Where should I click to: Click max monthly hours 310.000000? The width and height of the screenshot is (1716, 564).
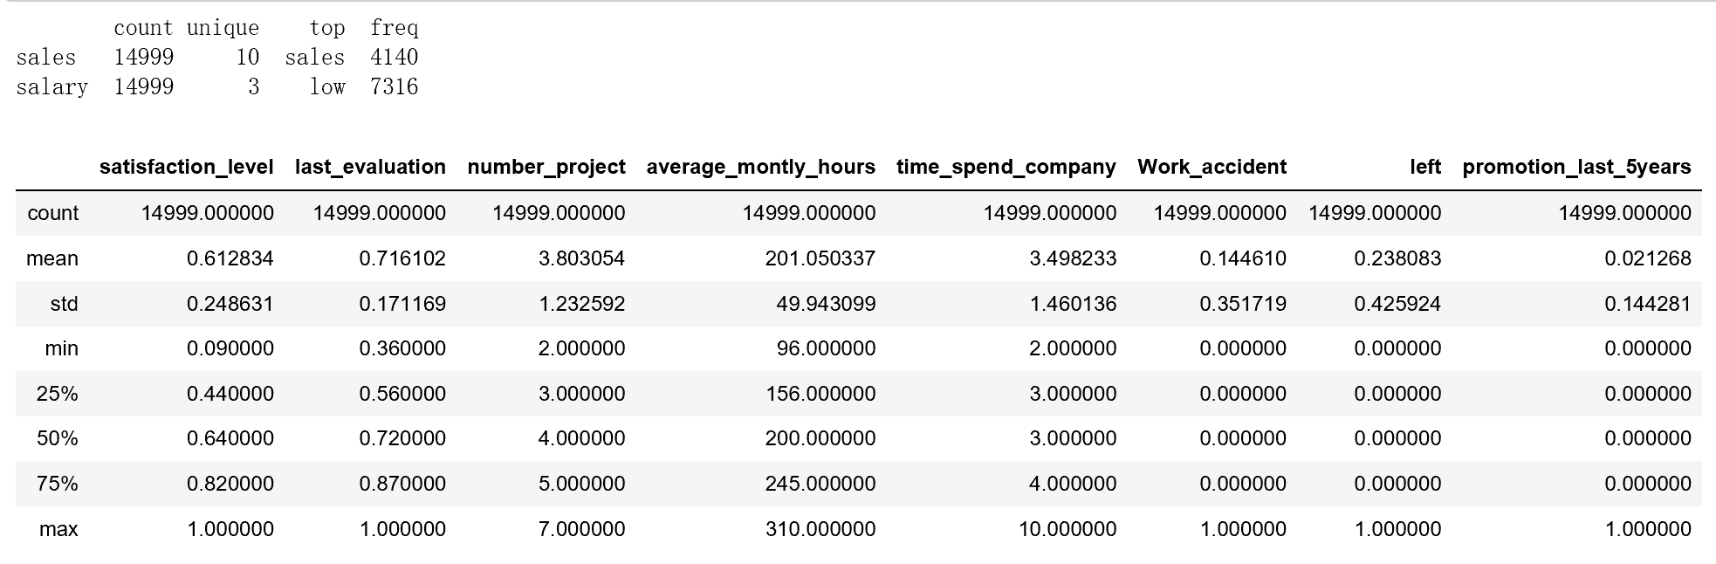pos(820,529)
